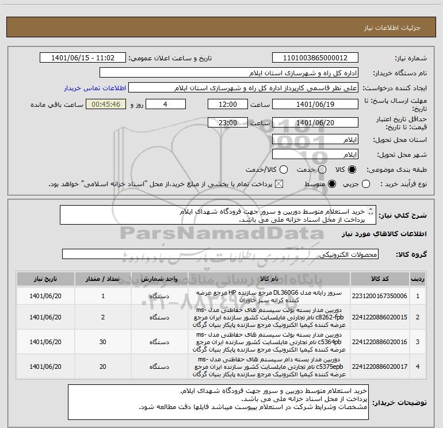443x428 pixels.
Task: Click quantity 1 in row 1
Action: tap(103, 296)
